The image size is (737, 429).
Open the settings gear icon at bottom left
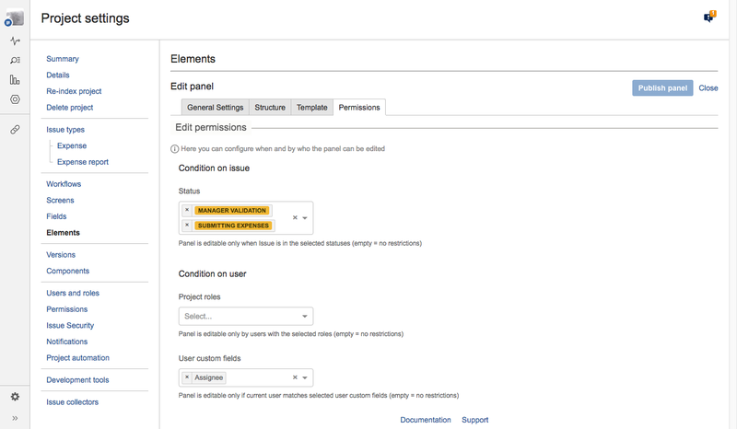tap(15, 397)
